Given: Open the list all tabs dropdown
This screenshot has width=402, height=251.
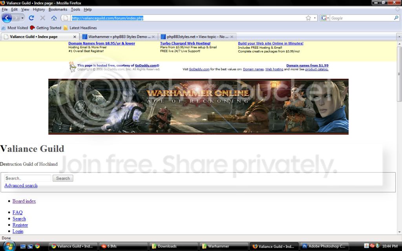Looking at the screenshot, I should click(x=399, y=37).
